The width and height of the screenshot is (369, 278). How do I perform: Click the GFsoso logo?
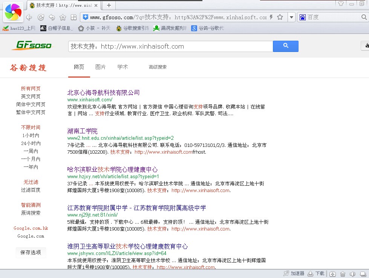33,45
